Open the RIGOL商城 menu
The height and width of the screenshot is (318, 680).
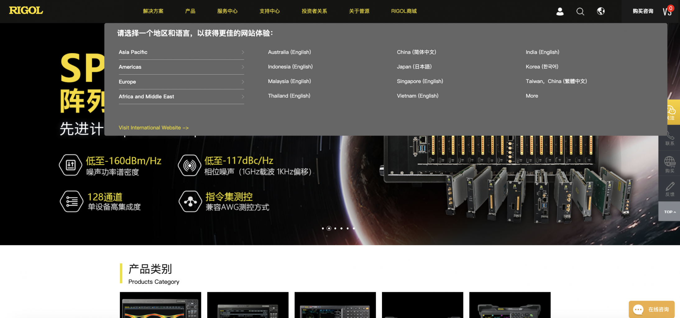pyautogui.click(x=404, y=11)
